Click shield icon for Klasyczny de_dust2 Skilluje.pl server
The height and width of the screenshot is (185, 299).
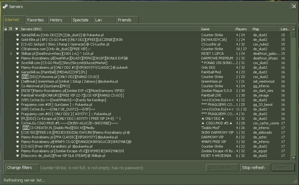(x=18, y=156)
